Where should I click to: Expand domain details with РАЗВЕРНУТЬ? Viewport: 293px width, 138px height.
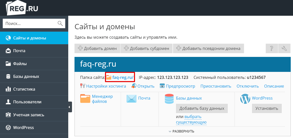point(181,131)
